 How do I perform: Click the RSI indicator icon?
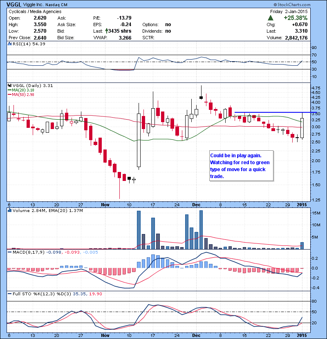(9, 44)
